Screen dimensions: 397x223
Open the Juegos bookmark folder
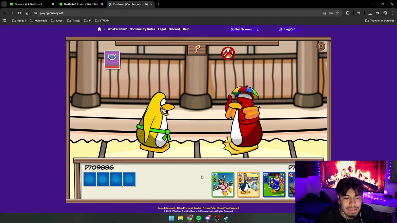click(57, 21)
